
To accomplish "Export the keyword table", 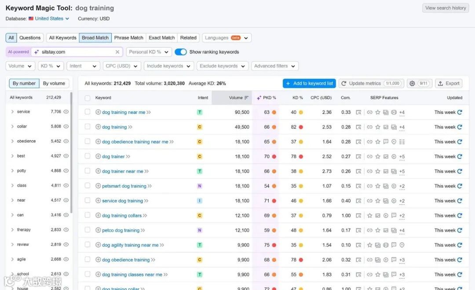I will (449, 83).
